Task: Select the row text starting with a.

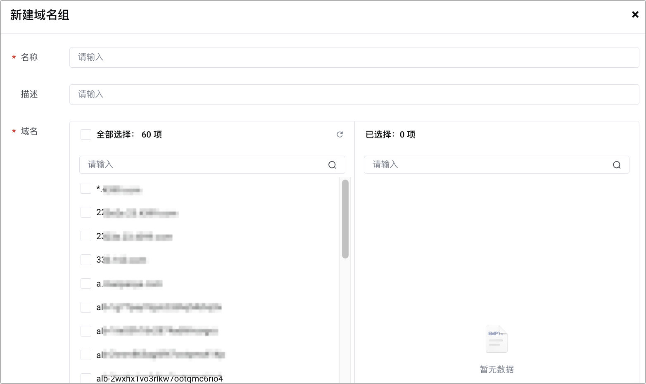Action: click(129, 284)
